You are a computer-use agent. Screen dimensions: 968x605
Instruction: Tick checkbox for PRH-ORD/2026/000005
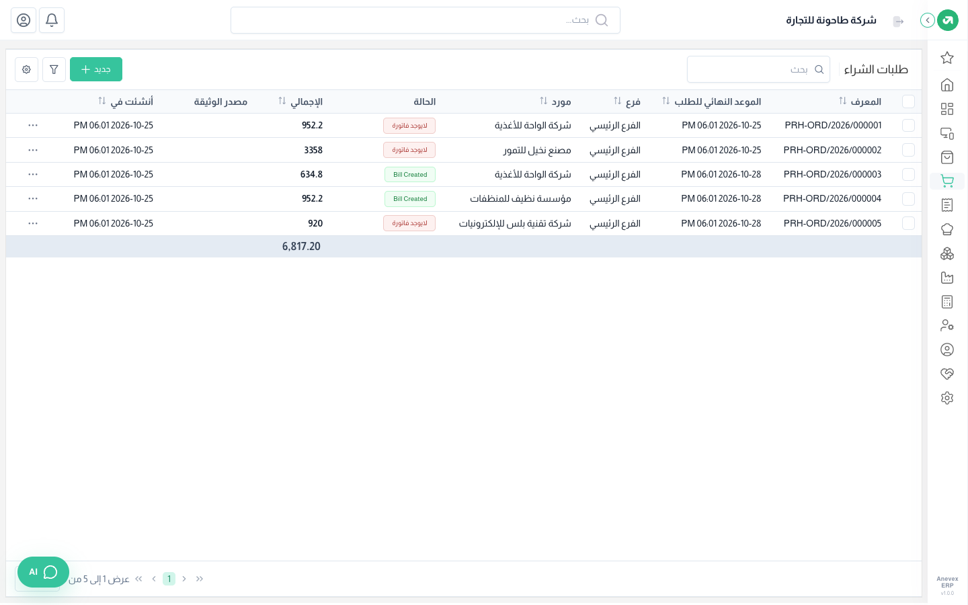pos(908,223)
